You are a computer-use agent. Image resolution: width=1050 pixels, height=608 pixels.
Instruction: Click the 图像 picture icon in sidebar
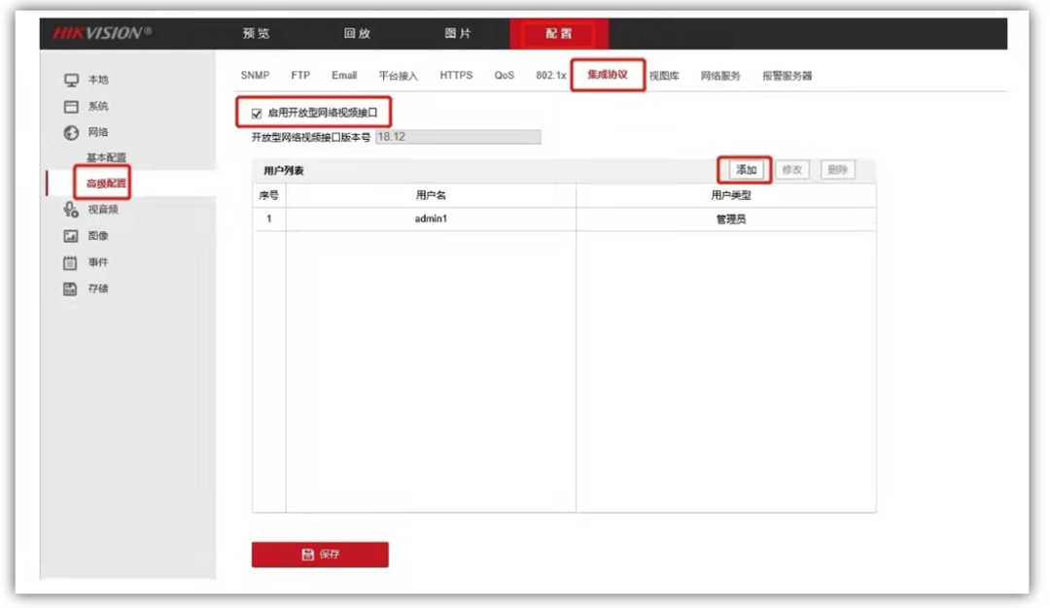pos(70,236)
